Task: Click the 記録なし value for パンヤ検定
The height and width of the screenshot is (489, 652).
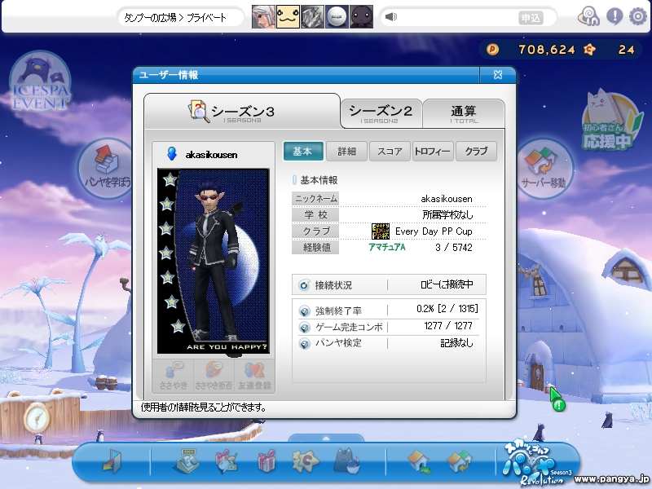Action: [456, 342]
